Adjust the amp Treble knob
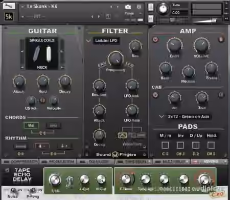Image resolution: width=230 pixels, height=200 pixels. (x=211, y=68)
